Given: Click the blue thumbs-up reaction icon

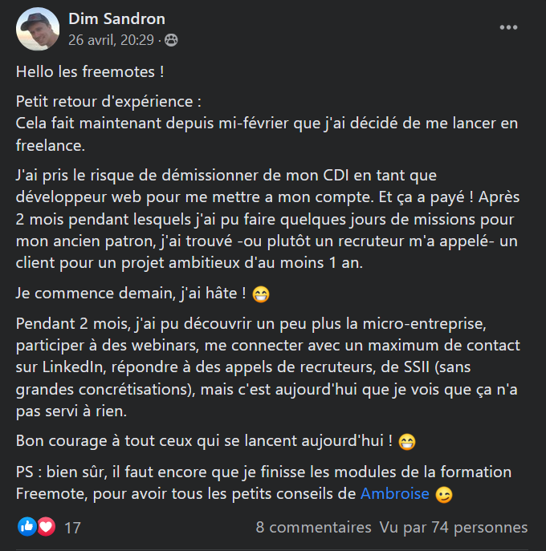Looking at the screenshot, I should (x=26, y=528).
